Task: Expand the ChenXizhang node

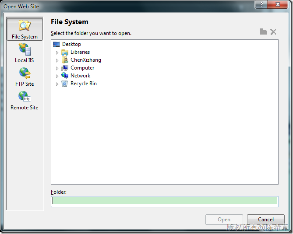Action: pyautogui.click(x=57, y=60)
